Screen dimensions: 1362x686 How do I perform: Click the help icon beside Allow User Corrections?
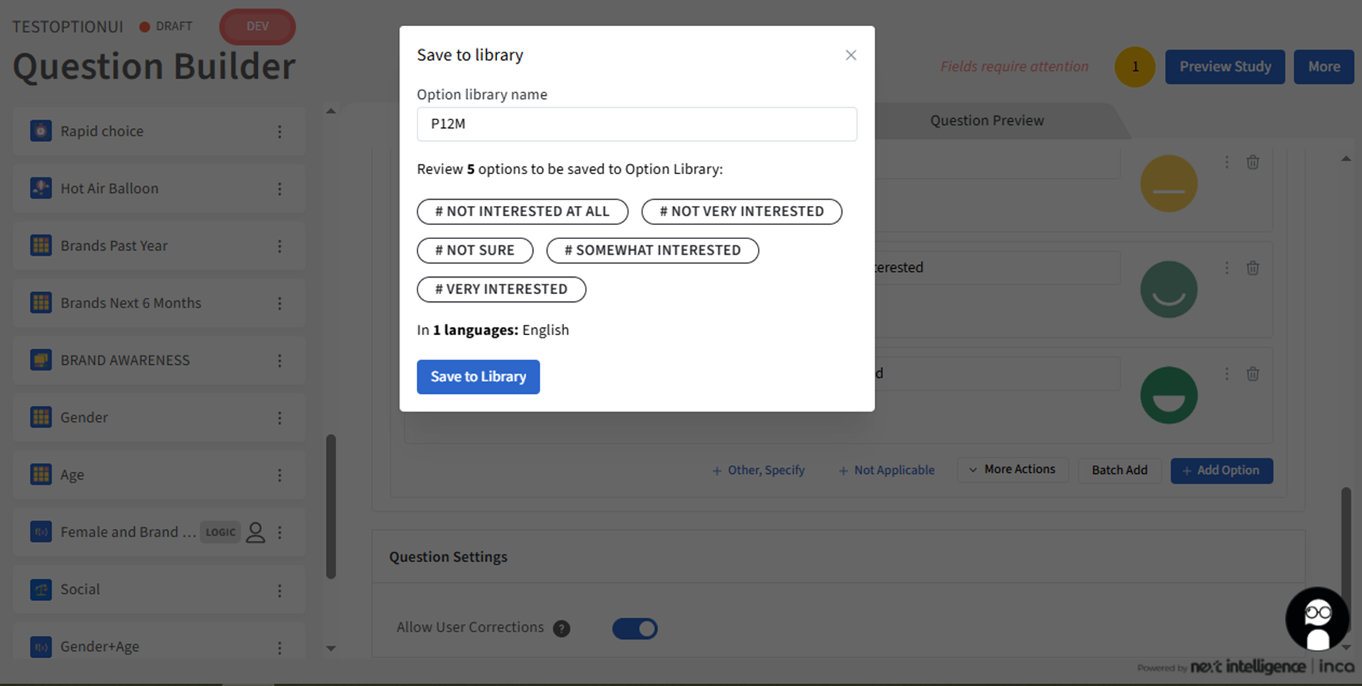561,629
